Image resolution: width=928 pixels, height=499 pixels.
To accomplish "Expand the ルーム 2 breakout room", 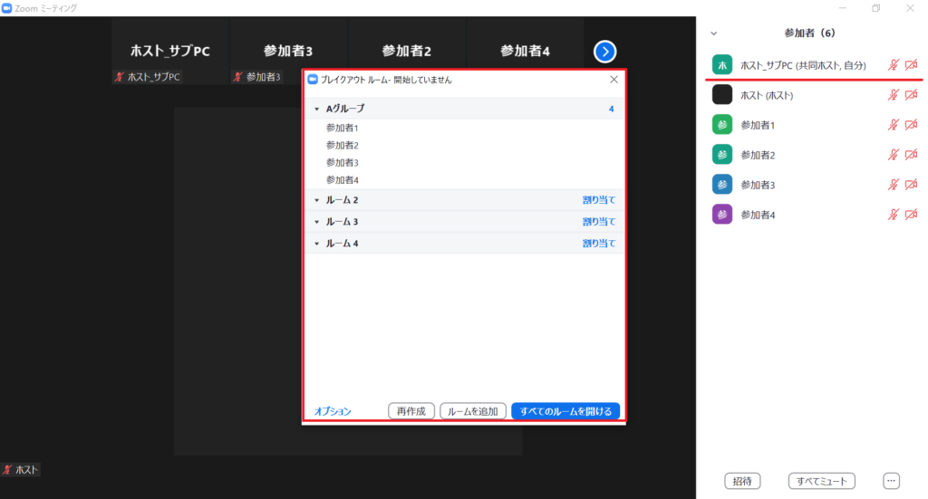I will pos(316,200).
